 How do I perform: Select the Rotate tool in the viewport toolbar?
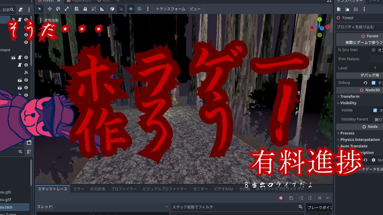(58, 9)
